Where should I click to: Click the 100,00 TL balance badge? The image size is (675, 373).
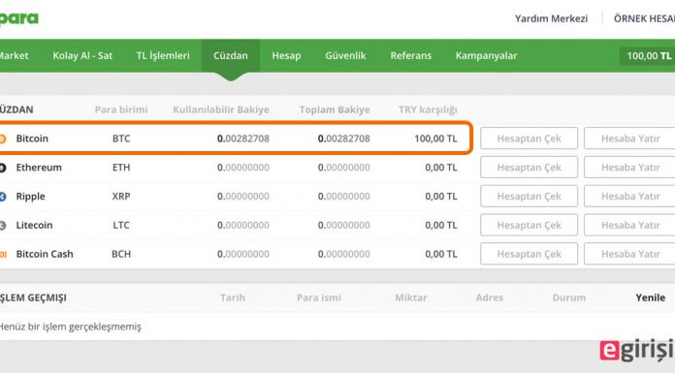pyautogui.click(x=647, y=56)
